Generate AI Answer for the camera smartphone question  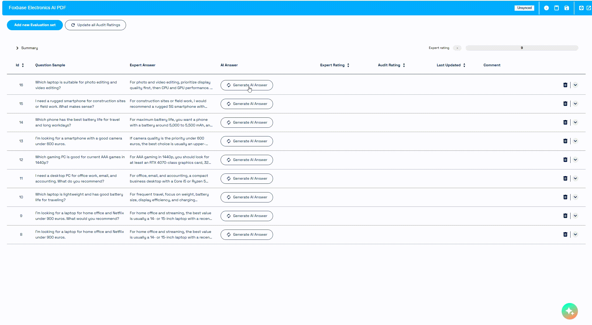pos(247,141)
